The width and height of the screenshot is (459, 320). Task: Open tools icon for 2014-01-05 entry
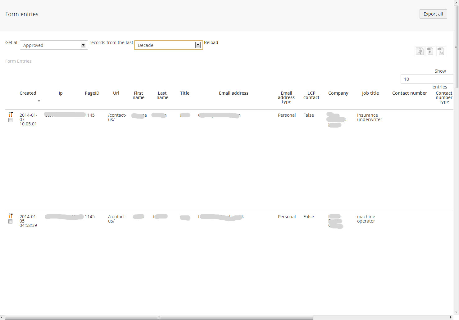pyautogui.click(x=11, y=216)
